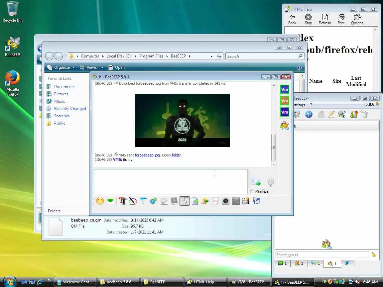
Task: Expand the arrow after Program Files in address bar
Action: [167, 56]
